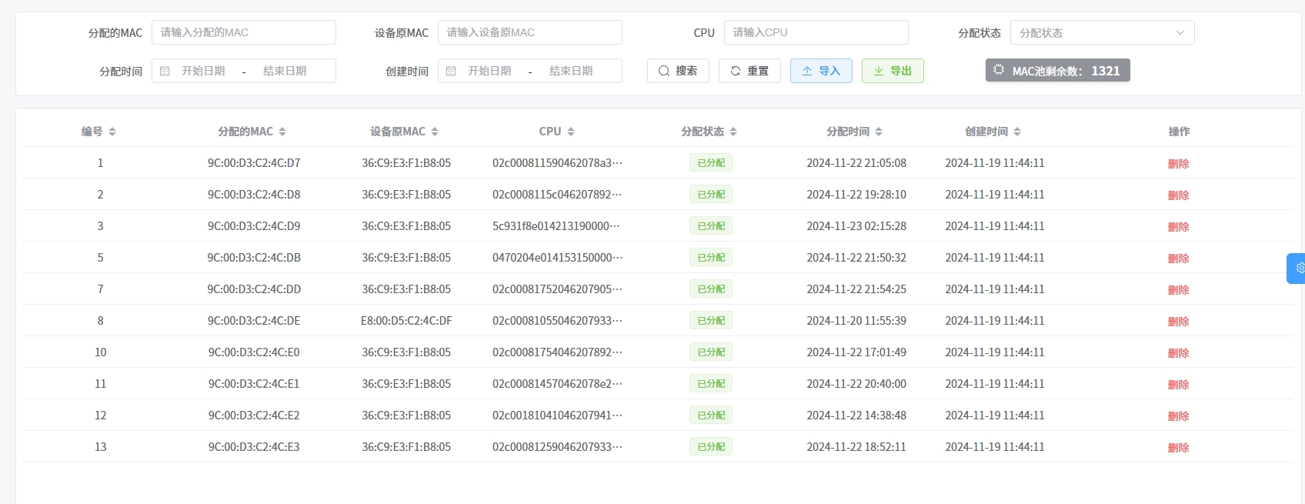The image size is (1305, 504).
Task: Sort table by CPU column
Action: (x=571, y=132)
